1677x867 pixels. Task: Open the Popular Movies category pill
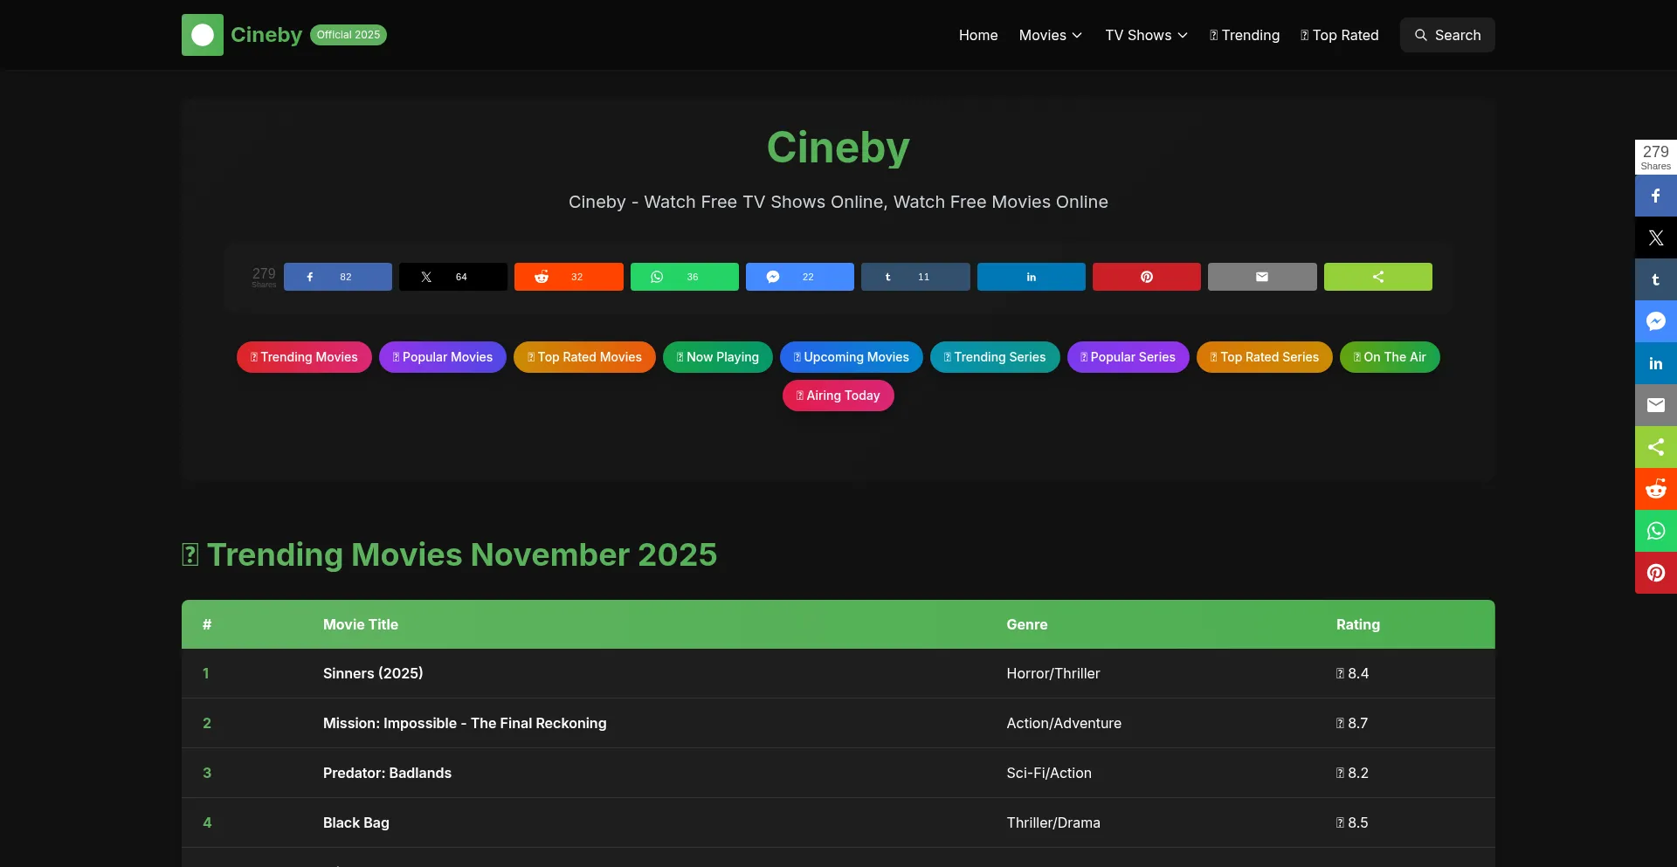pyautogui.click(x=443, y=357)
